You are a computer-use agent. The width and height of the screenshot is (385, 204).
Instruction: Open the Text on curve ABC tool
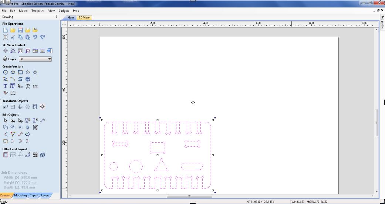(x=35, y=86)
